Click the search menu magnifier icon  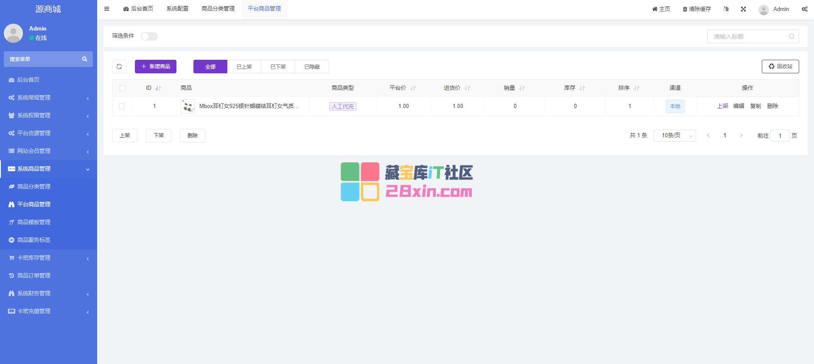tap(84, 59)
